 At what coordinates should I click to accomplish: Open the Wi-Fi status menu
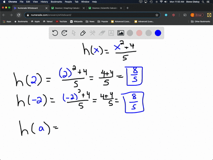161,2
